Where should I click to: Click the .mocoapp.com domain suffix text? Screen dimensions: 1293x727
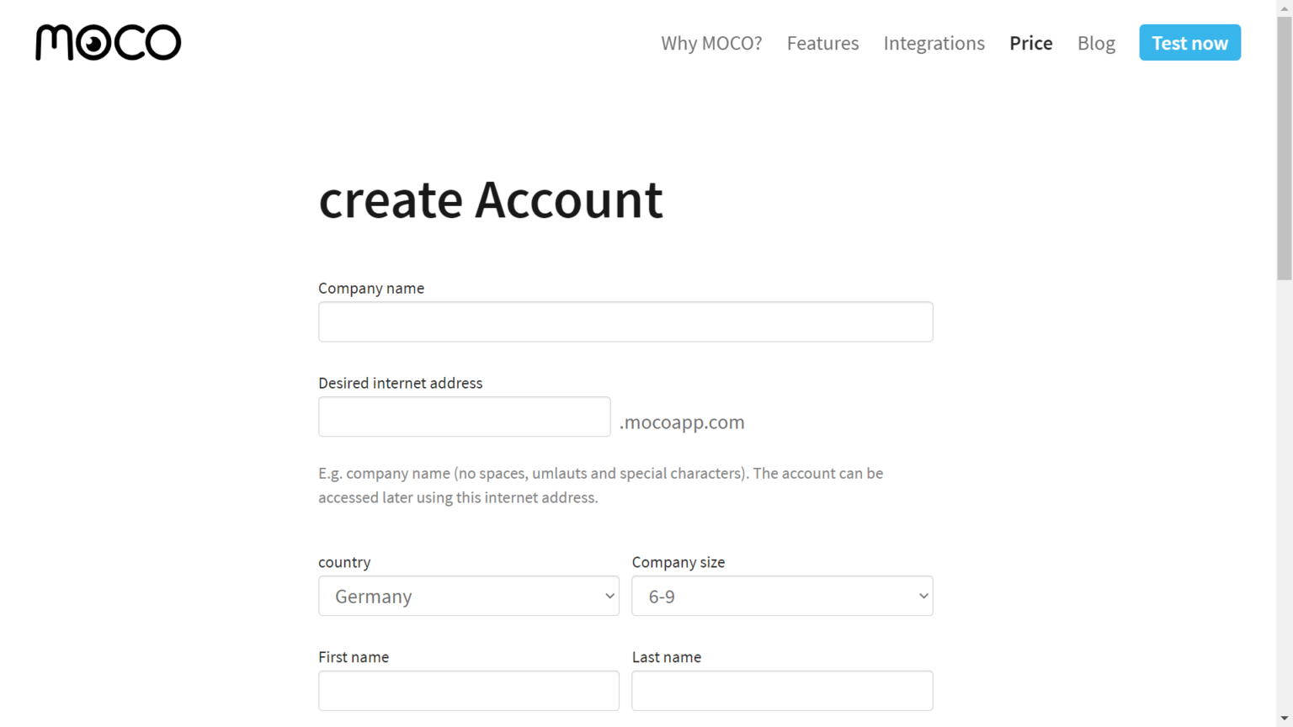click(682, 422)
